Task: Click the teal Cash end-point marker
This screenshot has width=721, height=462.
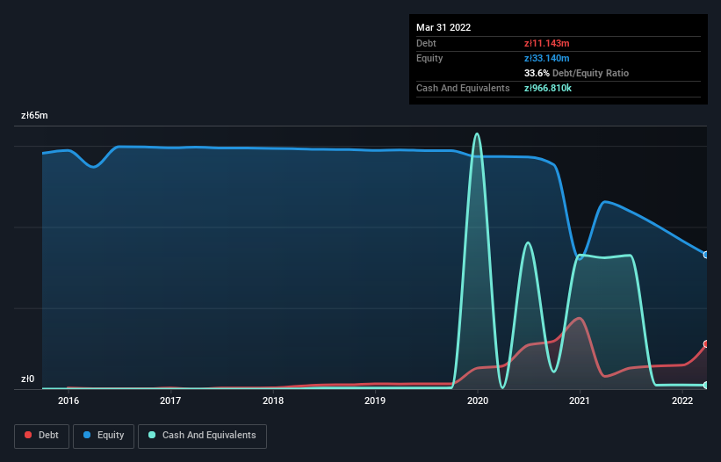Action: [706, 386]
